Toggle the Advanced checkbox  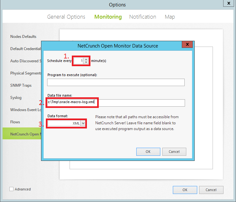click(12, 189)
